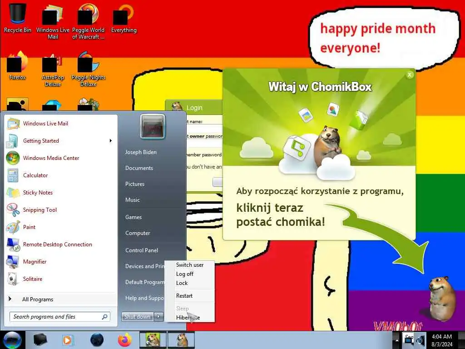The height and width of the screenshot is (349, 465).
Task: Open Firefox desktop shortcut
Action: tap(17, 66)
